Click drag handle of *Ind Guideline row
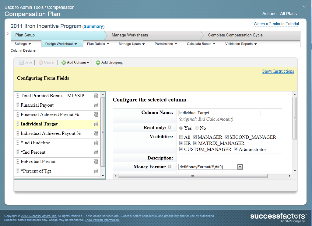This screenshot has width=312, height=226. (18, 142)
